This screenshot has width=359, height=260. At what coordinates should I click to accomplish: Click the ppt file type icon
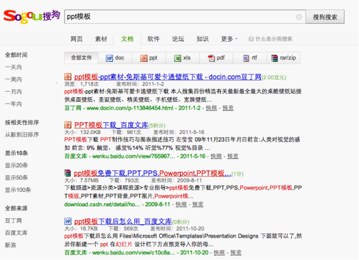[144, 58]
